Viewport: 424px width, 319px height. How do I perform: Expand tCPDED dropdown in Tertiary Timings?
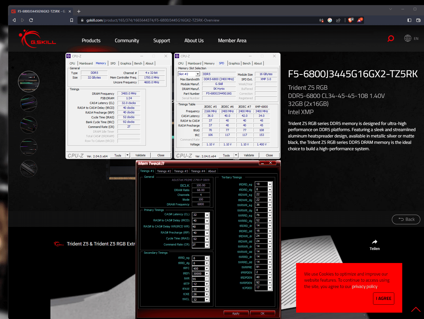click(270, 288)
